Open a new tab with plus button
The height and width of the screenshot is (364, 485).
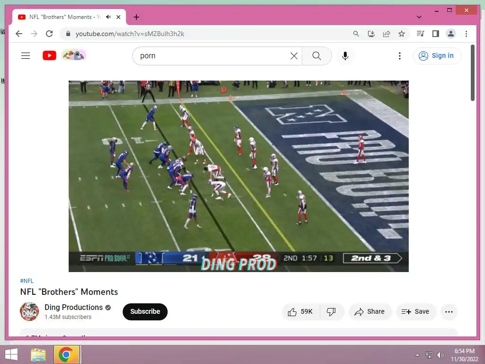point(136,17)
